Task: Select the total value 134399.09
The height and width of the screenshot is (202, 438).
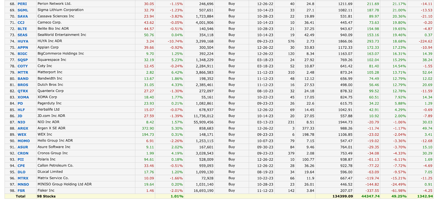Action: tap(343, 196)
